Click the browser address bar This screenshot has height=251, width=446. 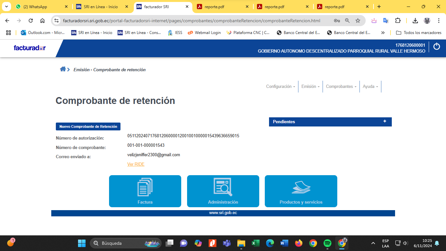193,21
